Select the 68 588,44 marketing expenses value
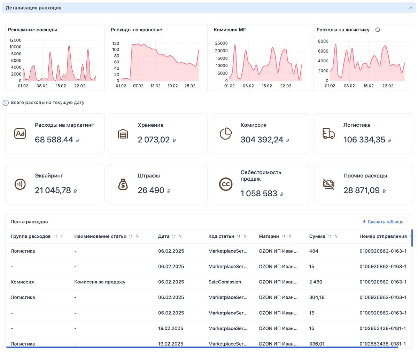 click(x=54, y=140)
